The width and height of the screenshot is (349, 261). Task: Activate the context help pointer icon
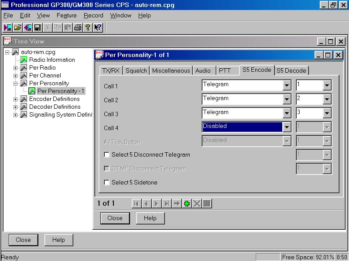coord(98,27)
